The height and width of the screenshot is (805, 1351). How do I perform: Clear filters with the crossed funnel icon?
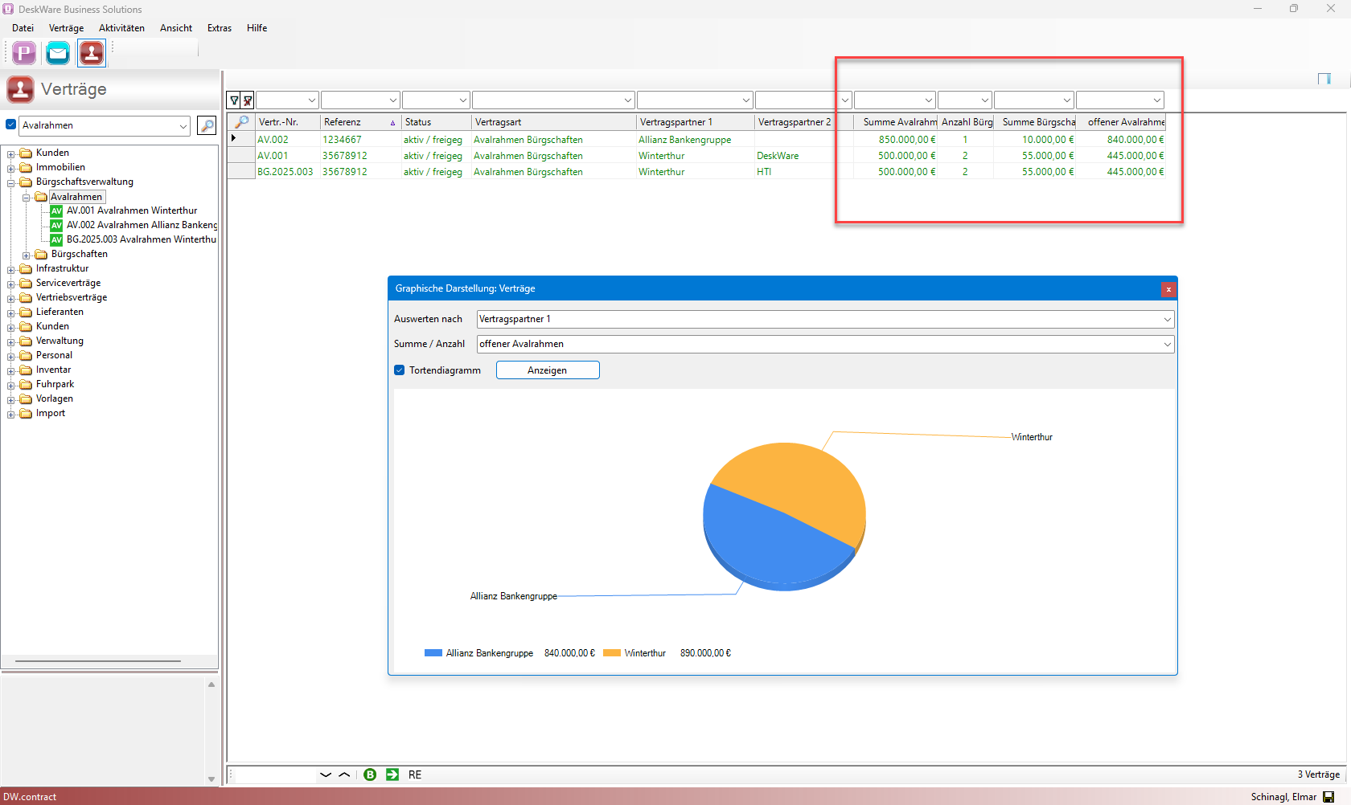(x=248, y=100)
